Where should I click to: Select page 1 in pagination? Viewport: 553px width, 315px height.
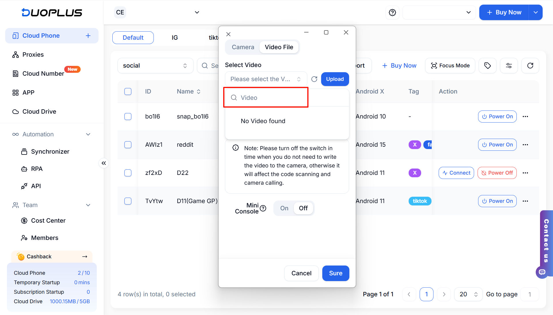click(x=426, y=294)
